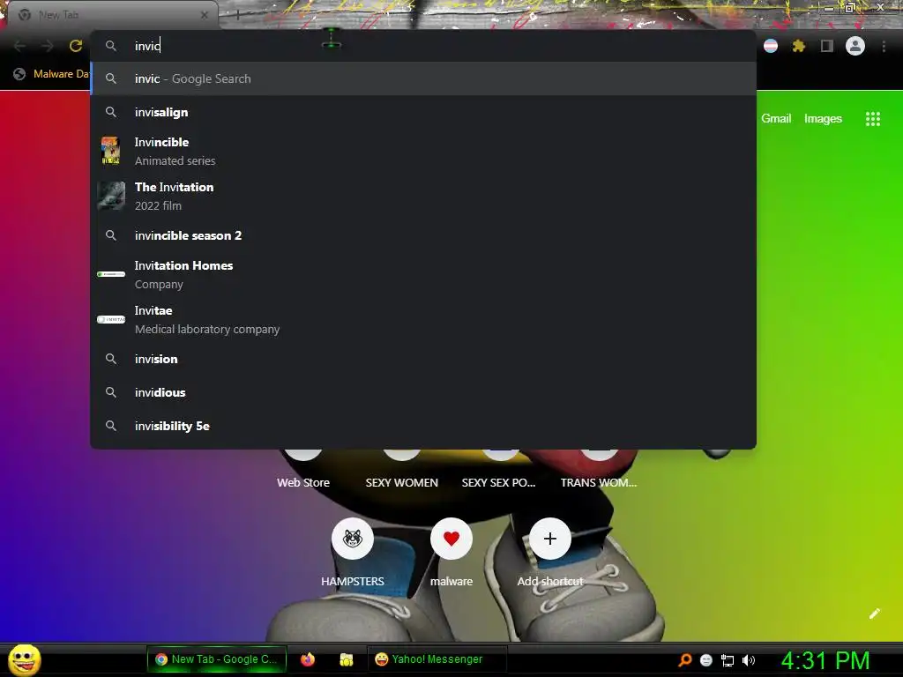
Task: Click the customize page pencil icon
Action: 874,614
